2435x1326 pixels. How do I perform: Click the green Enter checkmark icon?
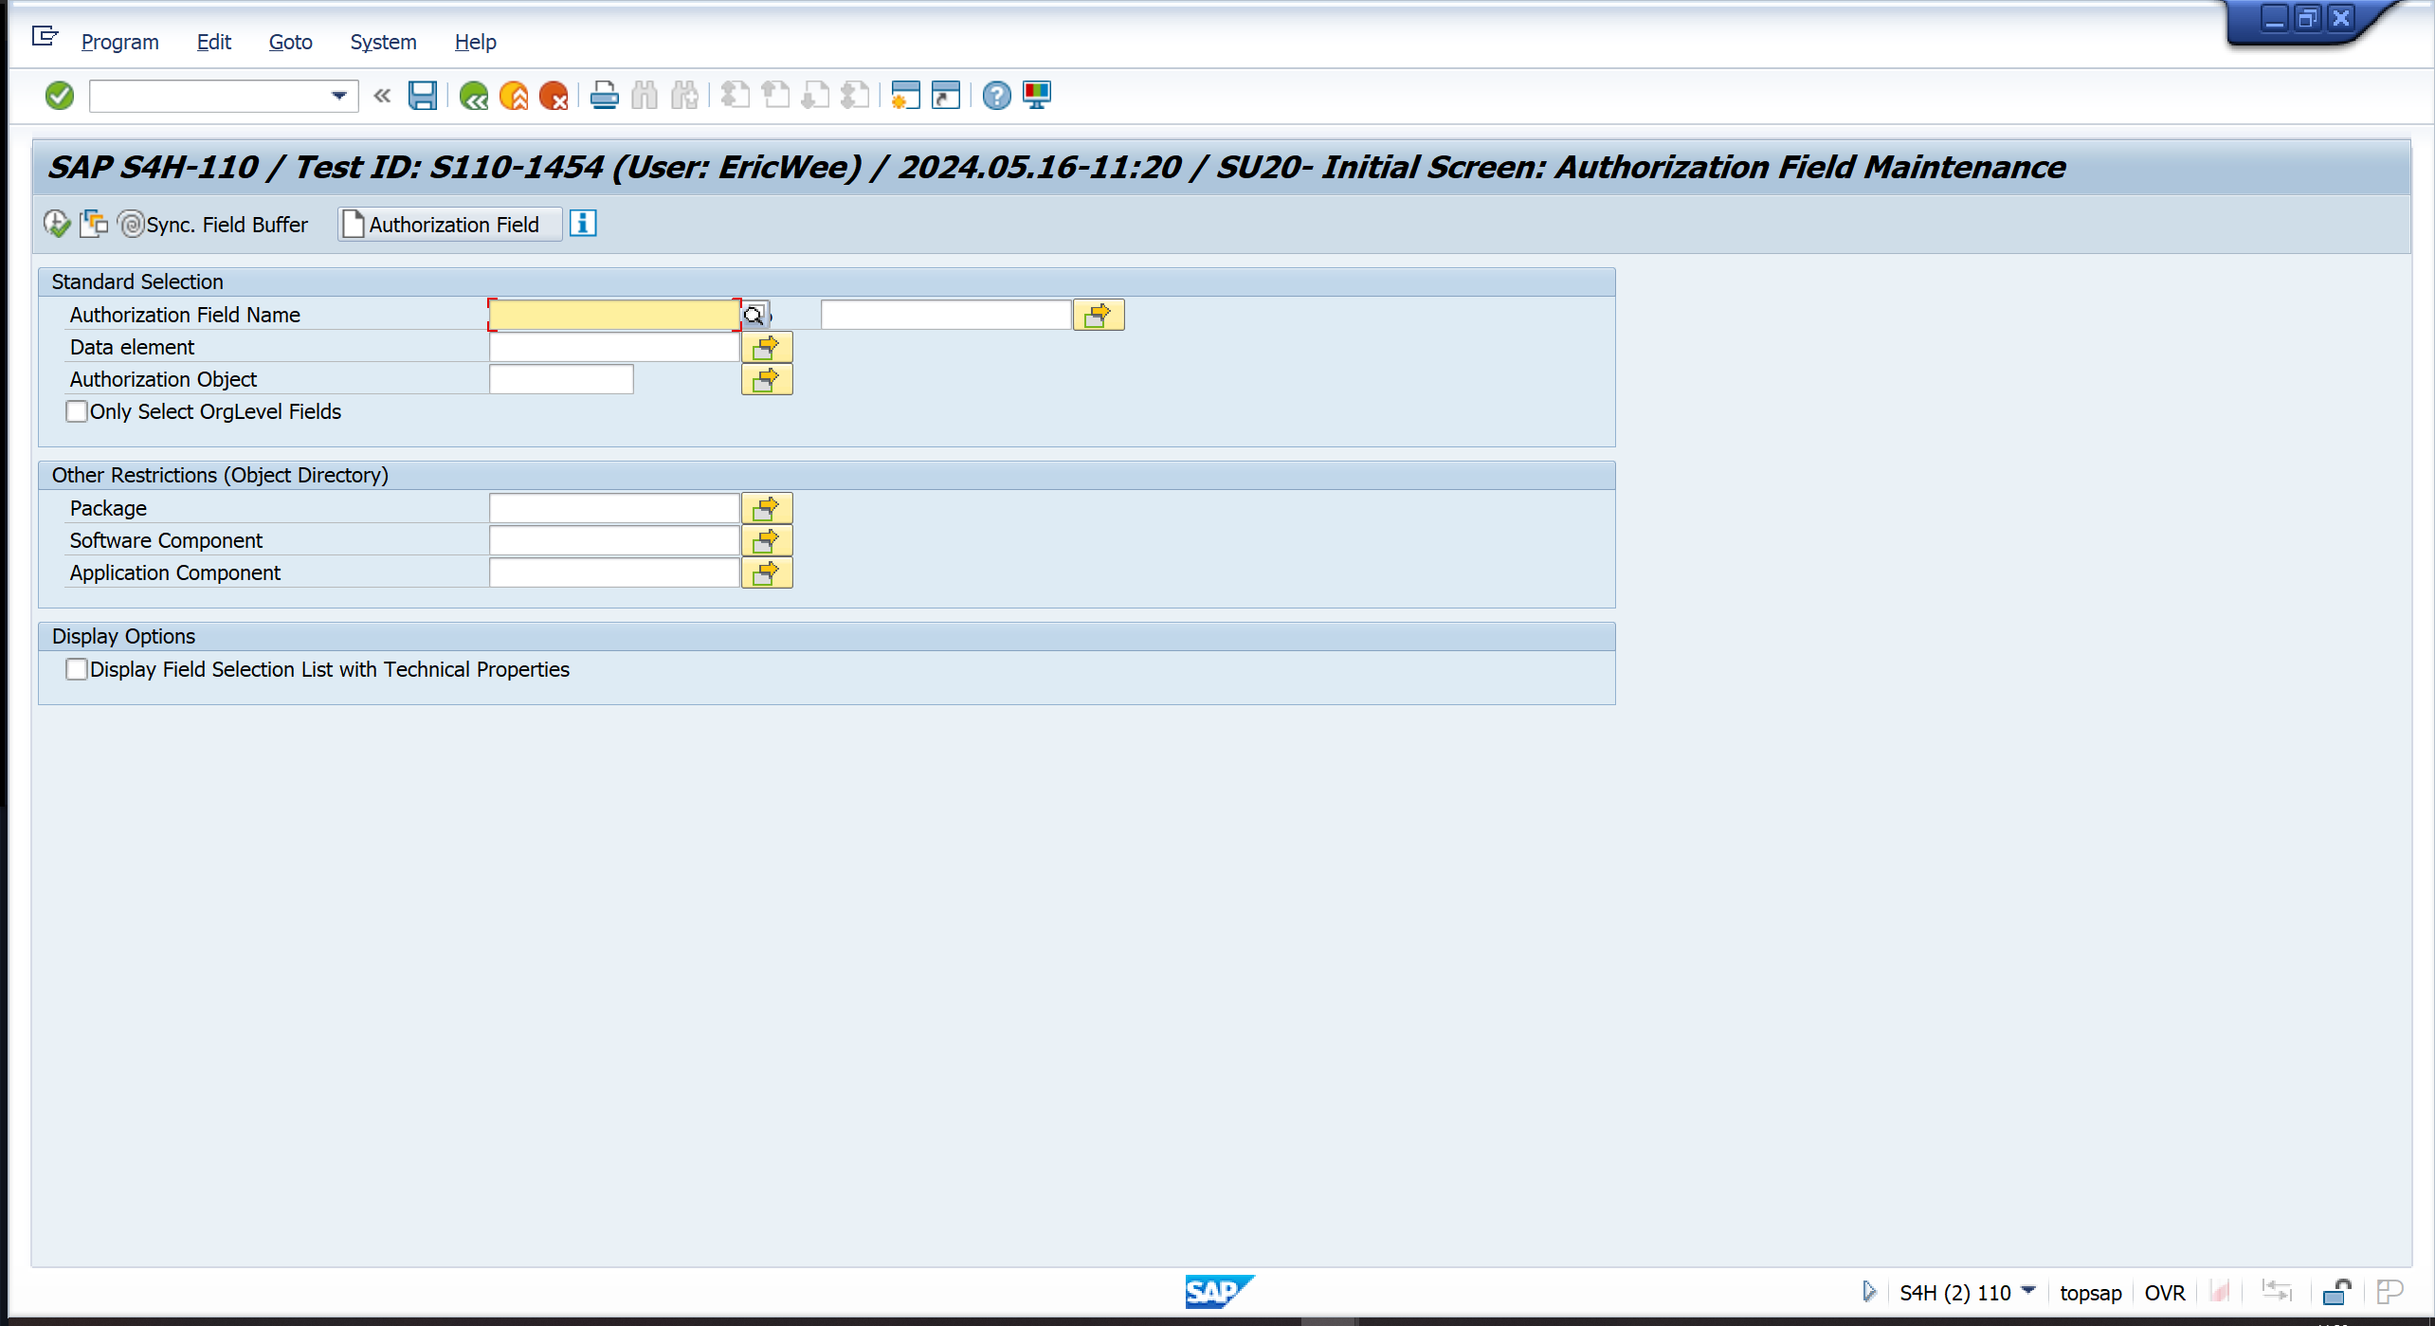coord(60,95)
